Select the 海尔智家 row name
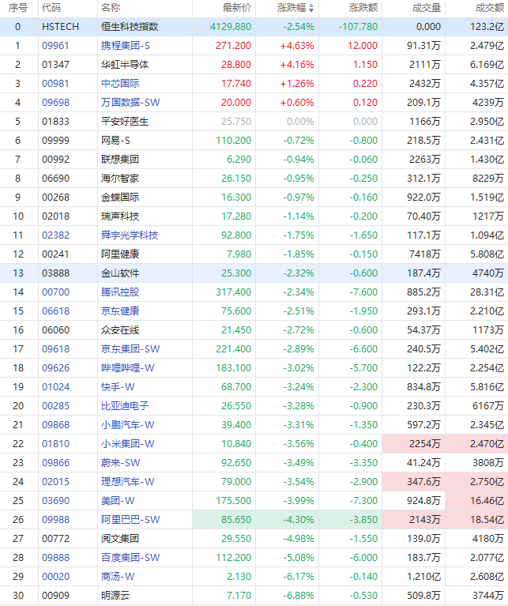This screenshot has height=606, width=508. point(120,179)
